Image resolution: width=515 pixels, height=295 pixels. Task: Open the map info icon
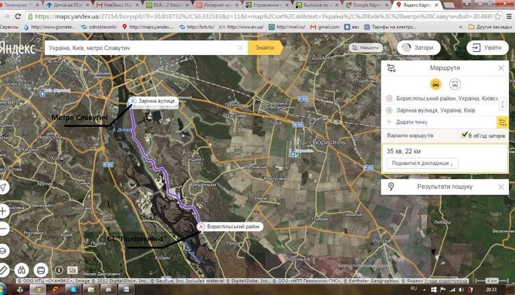(59, 270)
